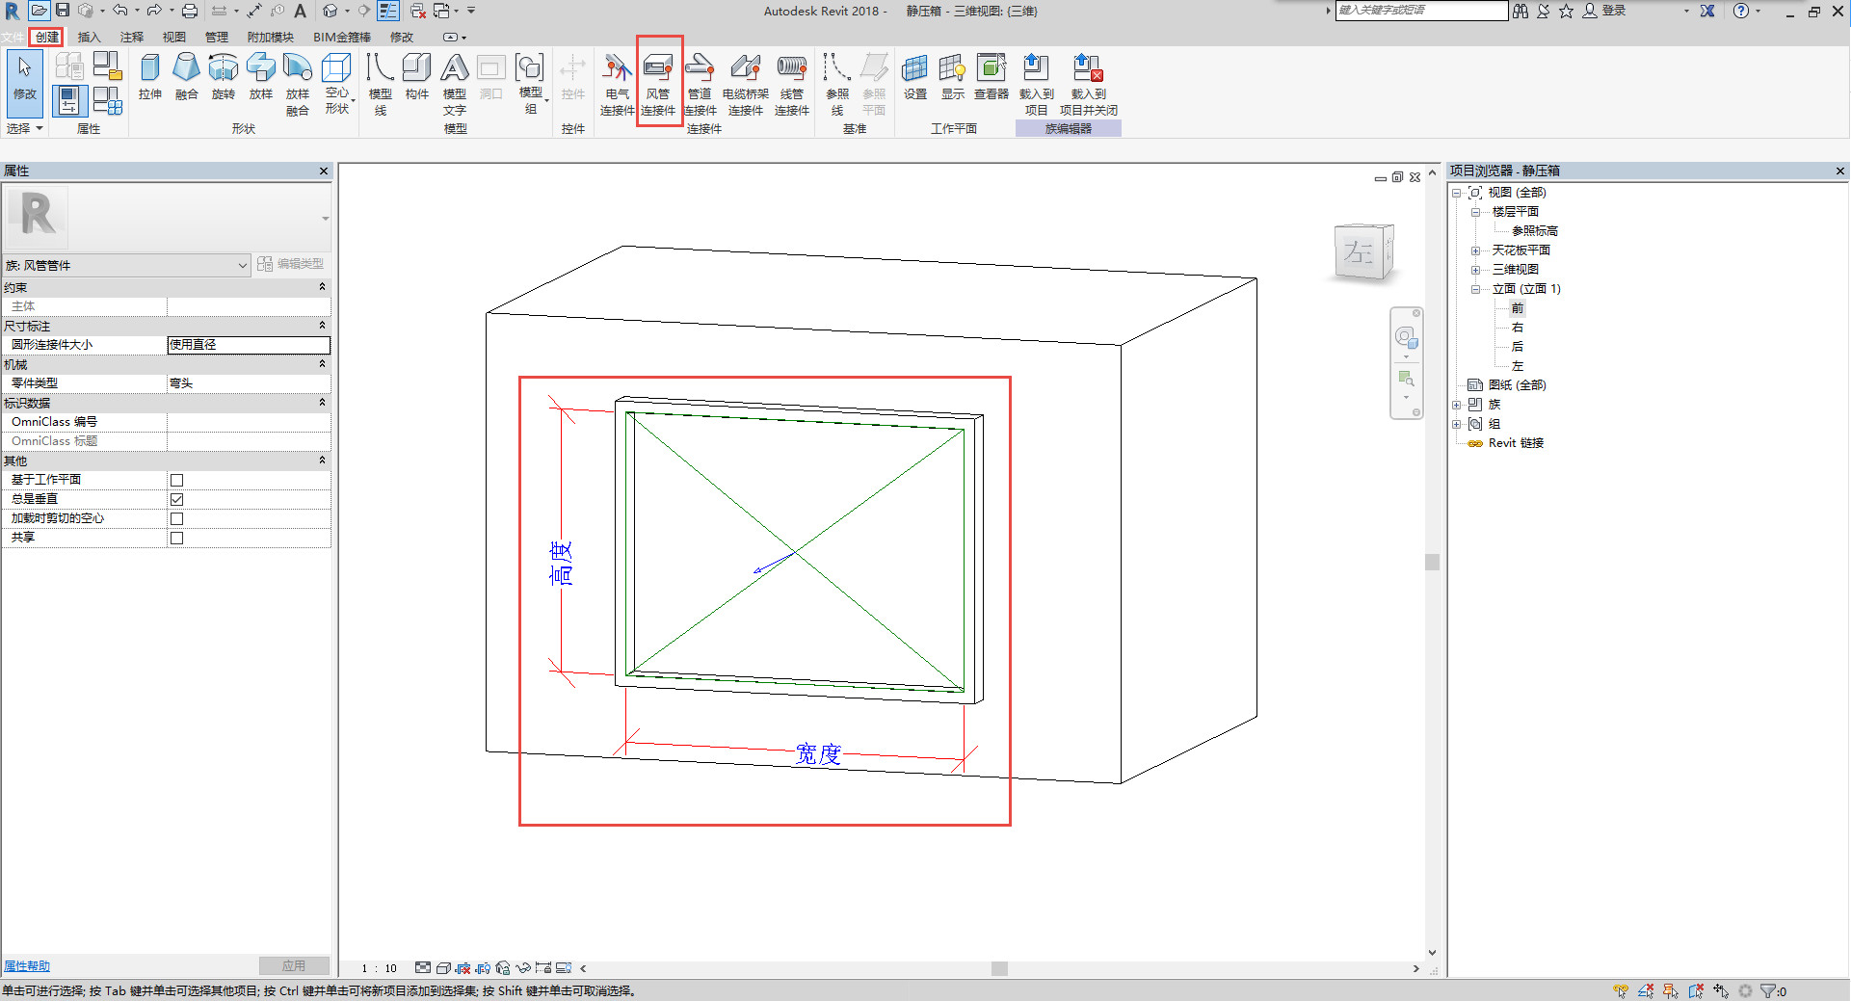Open the 管理 ribbon tab
The image size is (1851, 1001).
(x=217, y=37)
